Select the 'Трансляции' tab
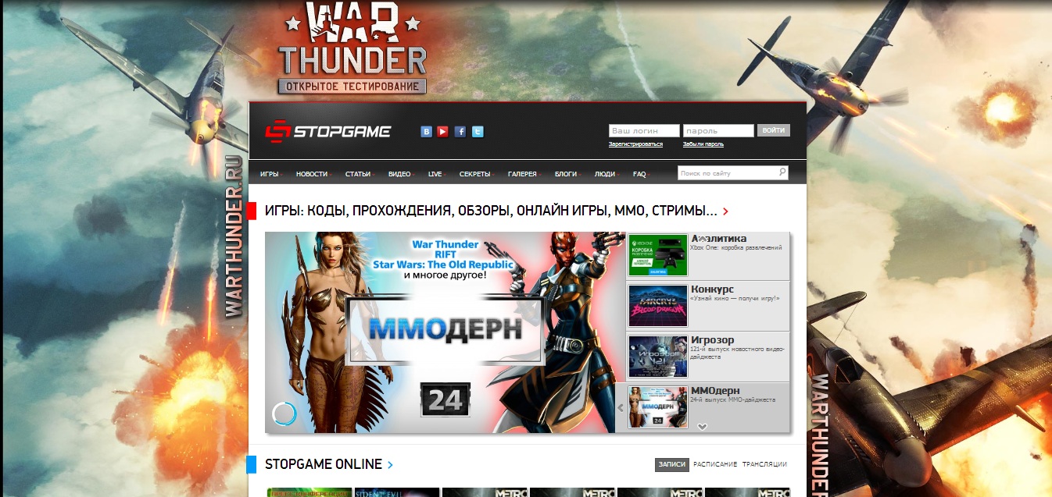 [764, 464]
